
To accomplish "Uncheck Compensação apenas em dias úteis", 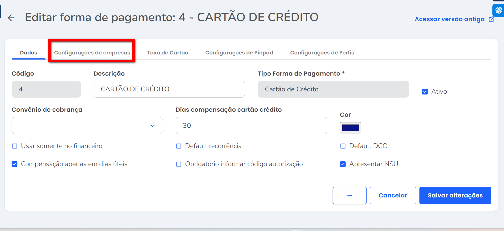I will tap(15, 164).
